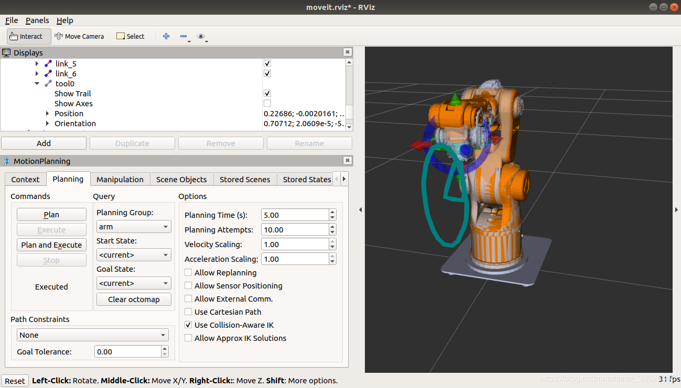Screen dimensions: 681x388
Task: Increase Planning Time with stepper arrow
Action: point(332,212)
